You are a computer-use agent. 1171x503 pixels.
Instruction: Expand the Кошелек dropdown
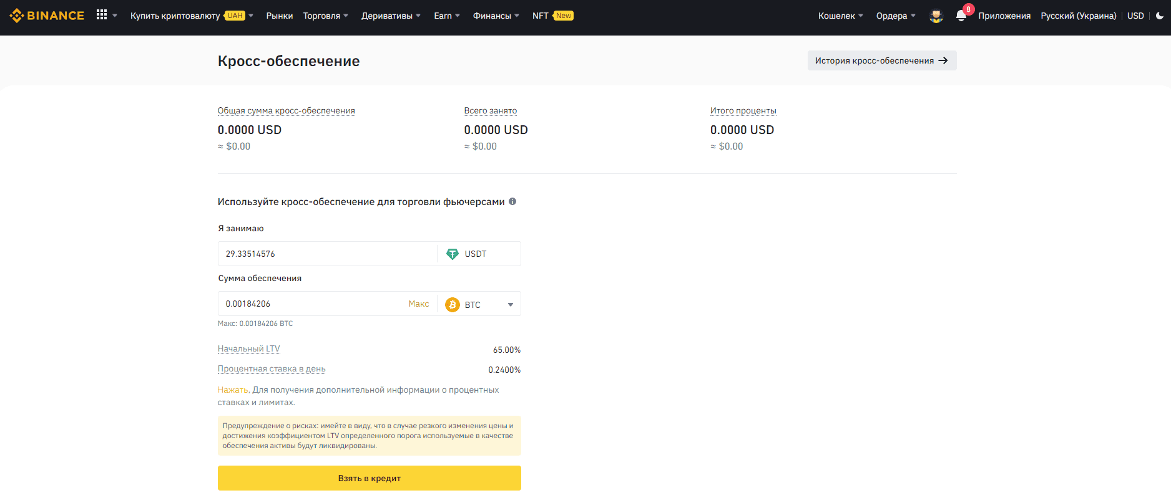(841, 16)
